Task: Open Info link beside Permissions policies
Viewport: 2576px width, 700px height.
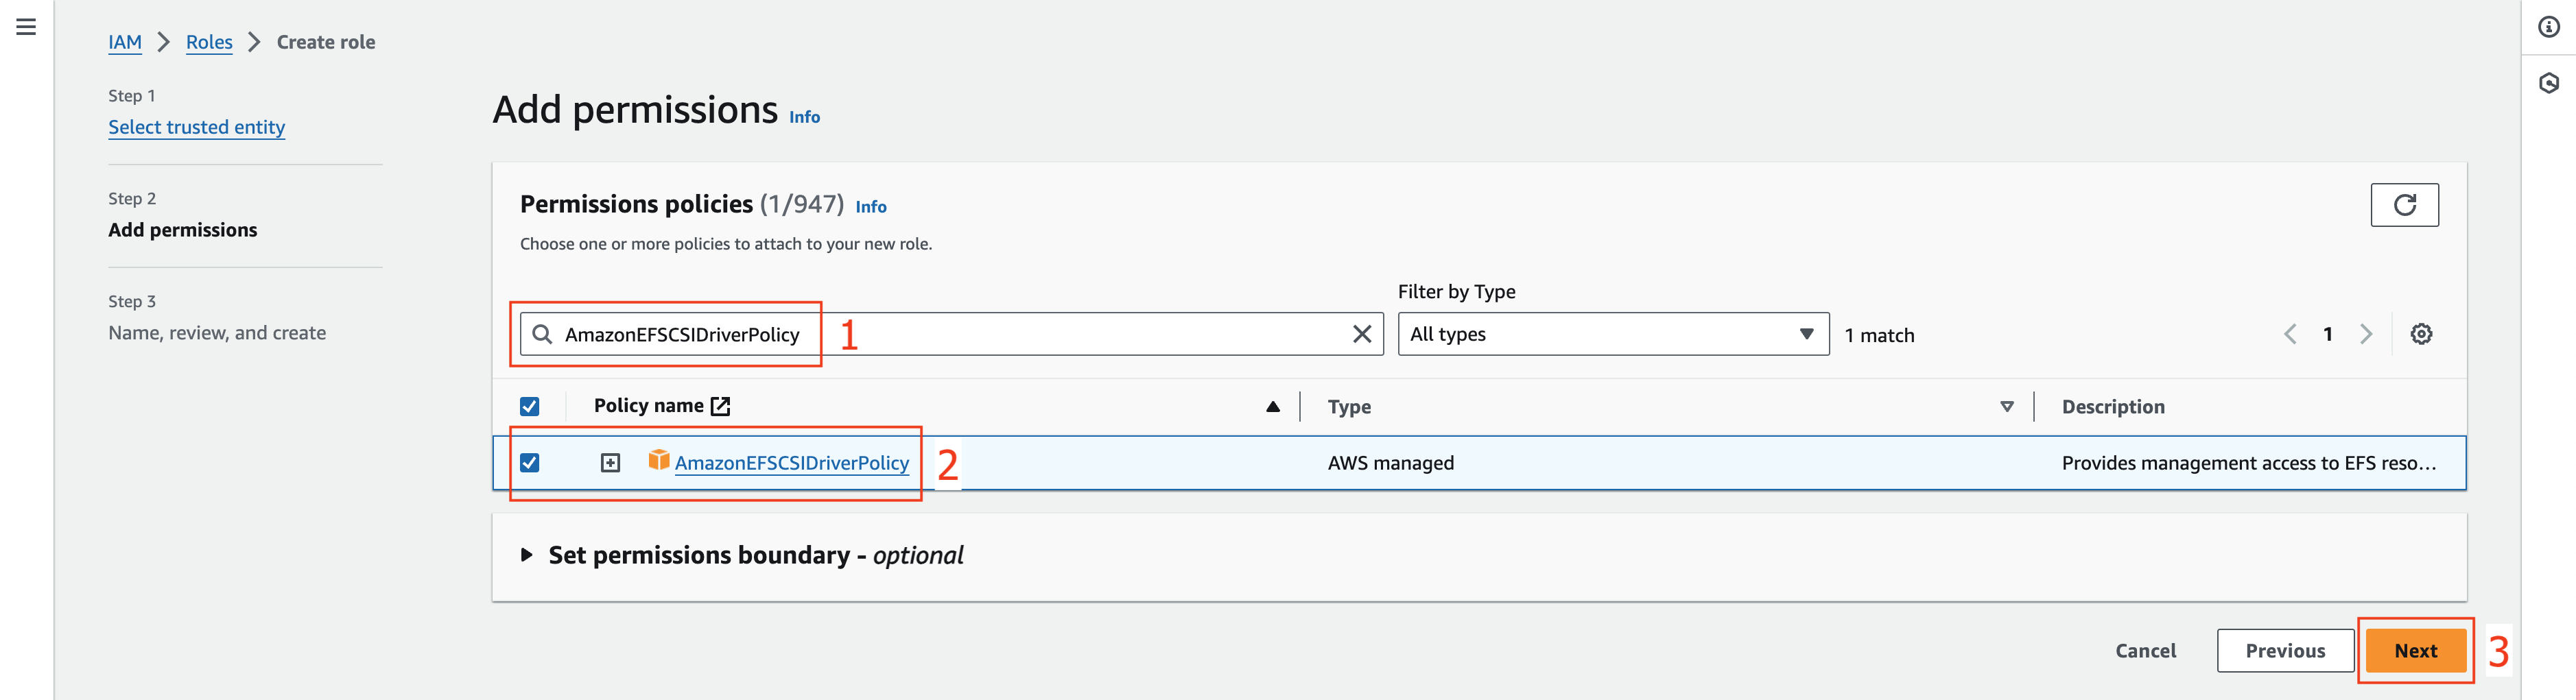Action: [x=871, y=207]
